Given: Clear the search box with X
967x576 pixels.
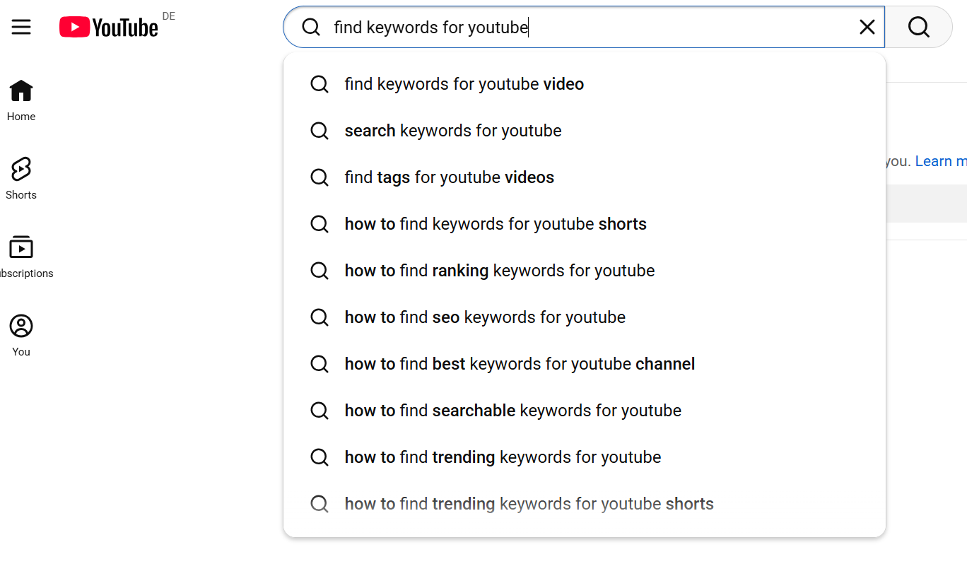Looking at the screenshot, I should (x=867, y=28).
